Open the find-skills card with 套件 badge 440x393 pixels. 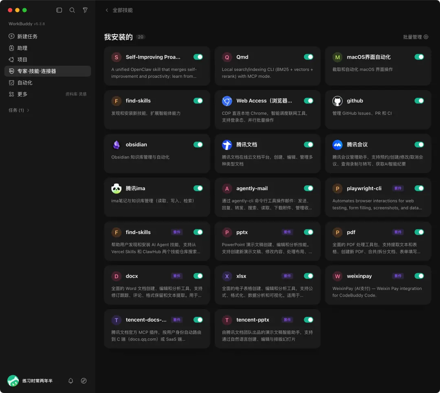coord(157,241)
